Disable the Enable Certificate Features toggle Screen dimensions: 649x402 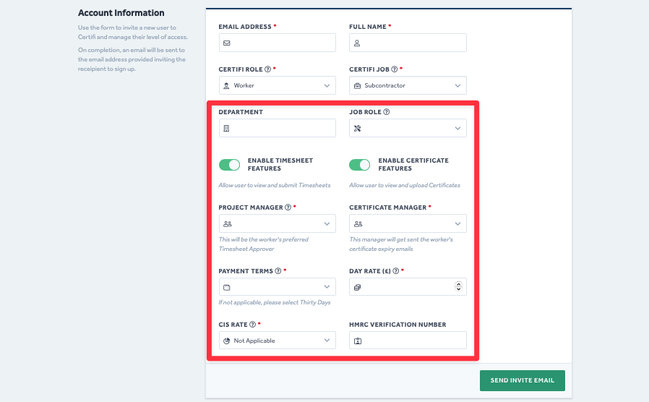[360, 165]
